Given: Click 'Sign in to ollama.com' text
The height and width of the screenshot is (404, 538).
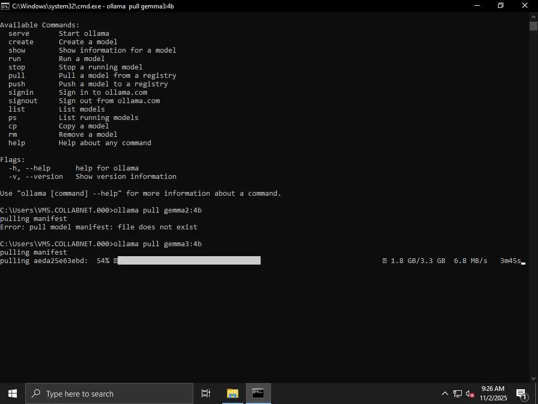Looking at the screenshot, I should pyautogui.click(x=103, y=93).
